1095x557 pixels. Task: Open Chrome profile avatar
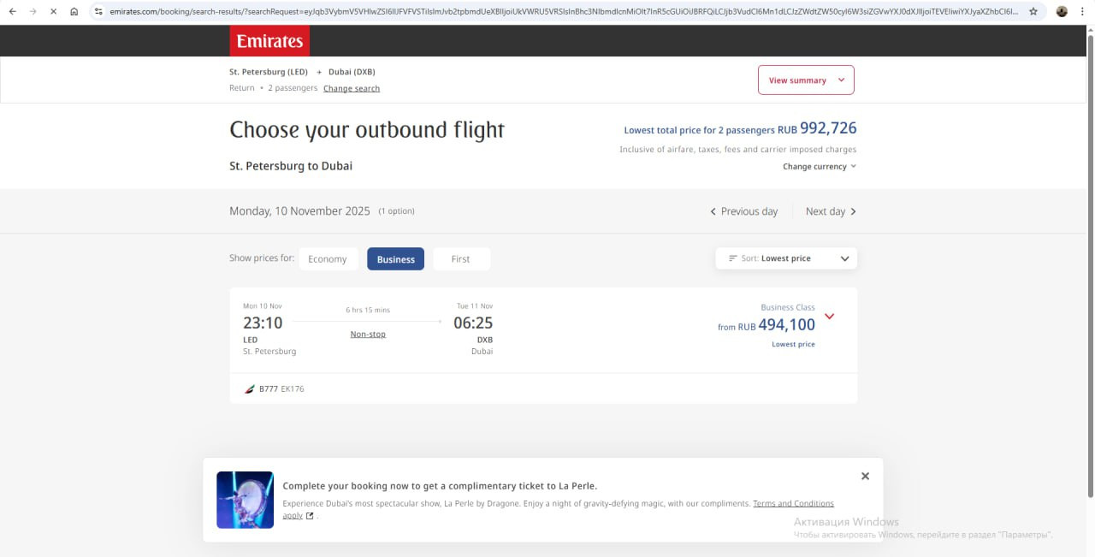(x=1062, y=12)
